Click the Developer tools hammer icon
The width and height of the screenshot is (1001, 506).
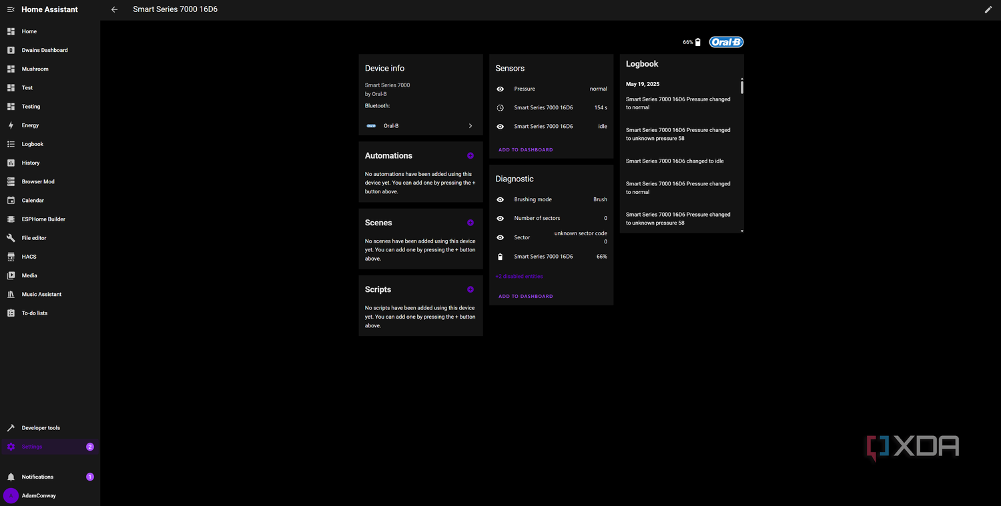(11, 428)
